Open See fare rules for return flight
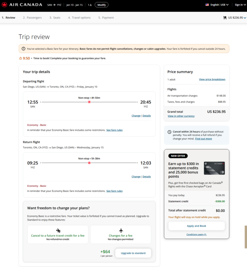This screenshot has height=267, width=247. [114, 191]
